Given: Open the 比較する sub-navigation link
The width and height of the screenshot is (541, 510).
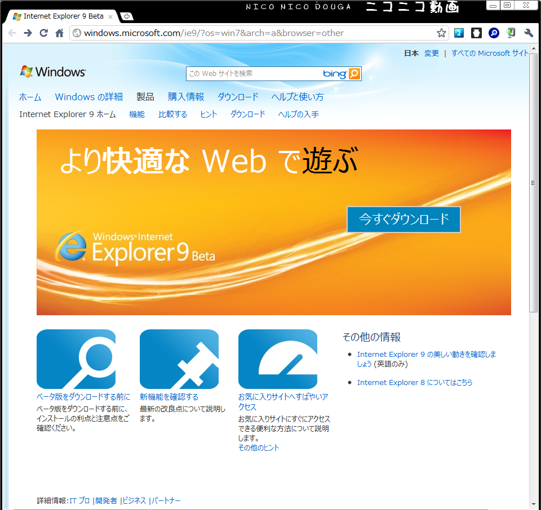Looking at the screenshot, I should coord(172,114).
